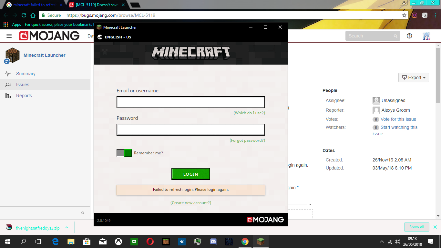Image resolution: width=441 pixels, height=248 pixels.
Task: Focus the Email or username field
Action: click(x=191, y=102)
